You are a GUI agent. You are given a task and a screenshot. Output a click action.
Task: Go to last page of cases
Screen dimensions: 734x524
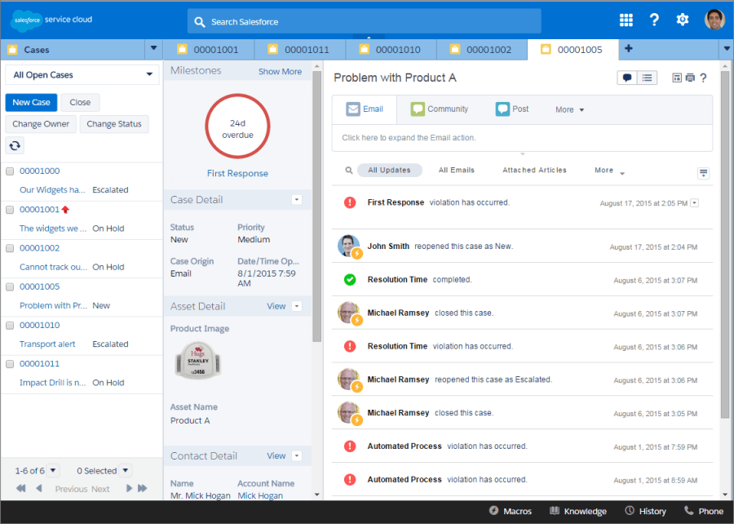point(143,488)
